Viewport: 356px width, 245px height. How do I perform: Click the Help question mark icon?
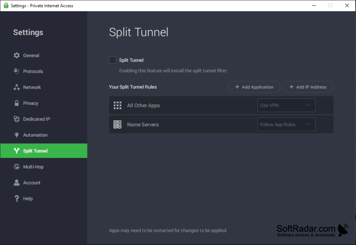click(x=17, y=198)
